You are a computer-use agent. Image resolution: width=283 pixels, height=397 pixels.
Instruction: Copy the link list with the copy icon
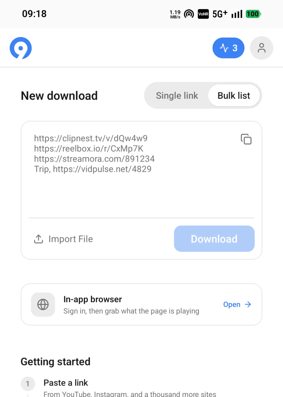[246, 139]
